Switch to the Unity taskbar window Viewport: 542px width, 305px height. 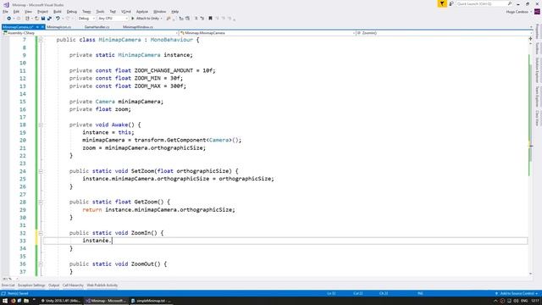pyautogui.click(x=60, y=301)
